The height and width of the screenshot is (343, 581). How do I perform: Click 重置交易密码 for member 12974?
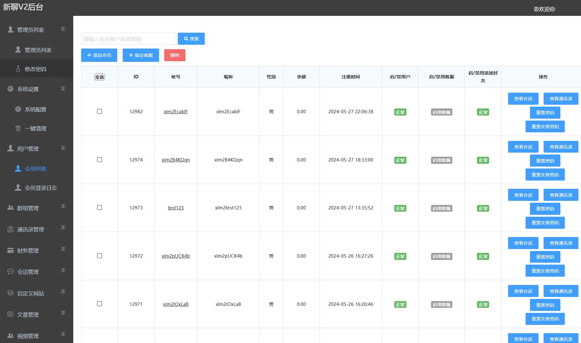click(545, 175)
